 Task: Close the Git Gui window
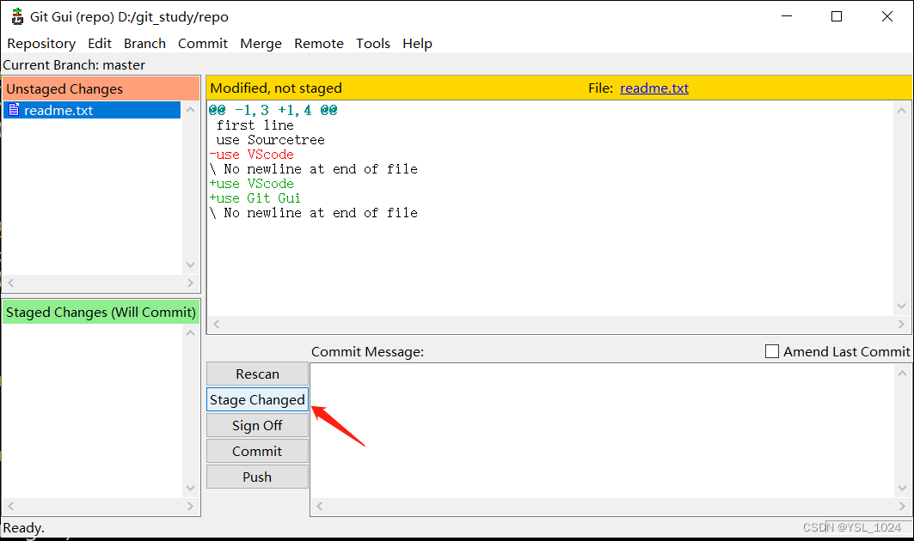887,16
